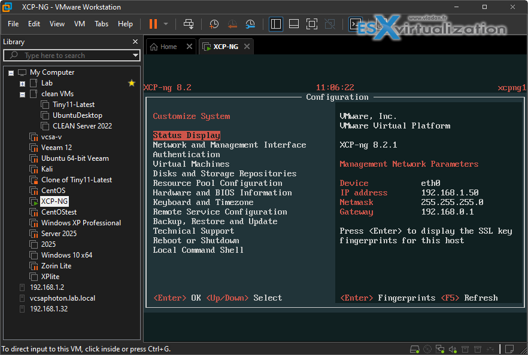Image resolution: width=528 pixels, height=355 pixels.
Task: Close the Home tab
Action: point(189,47)
